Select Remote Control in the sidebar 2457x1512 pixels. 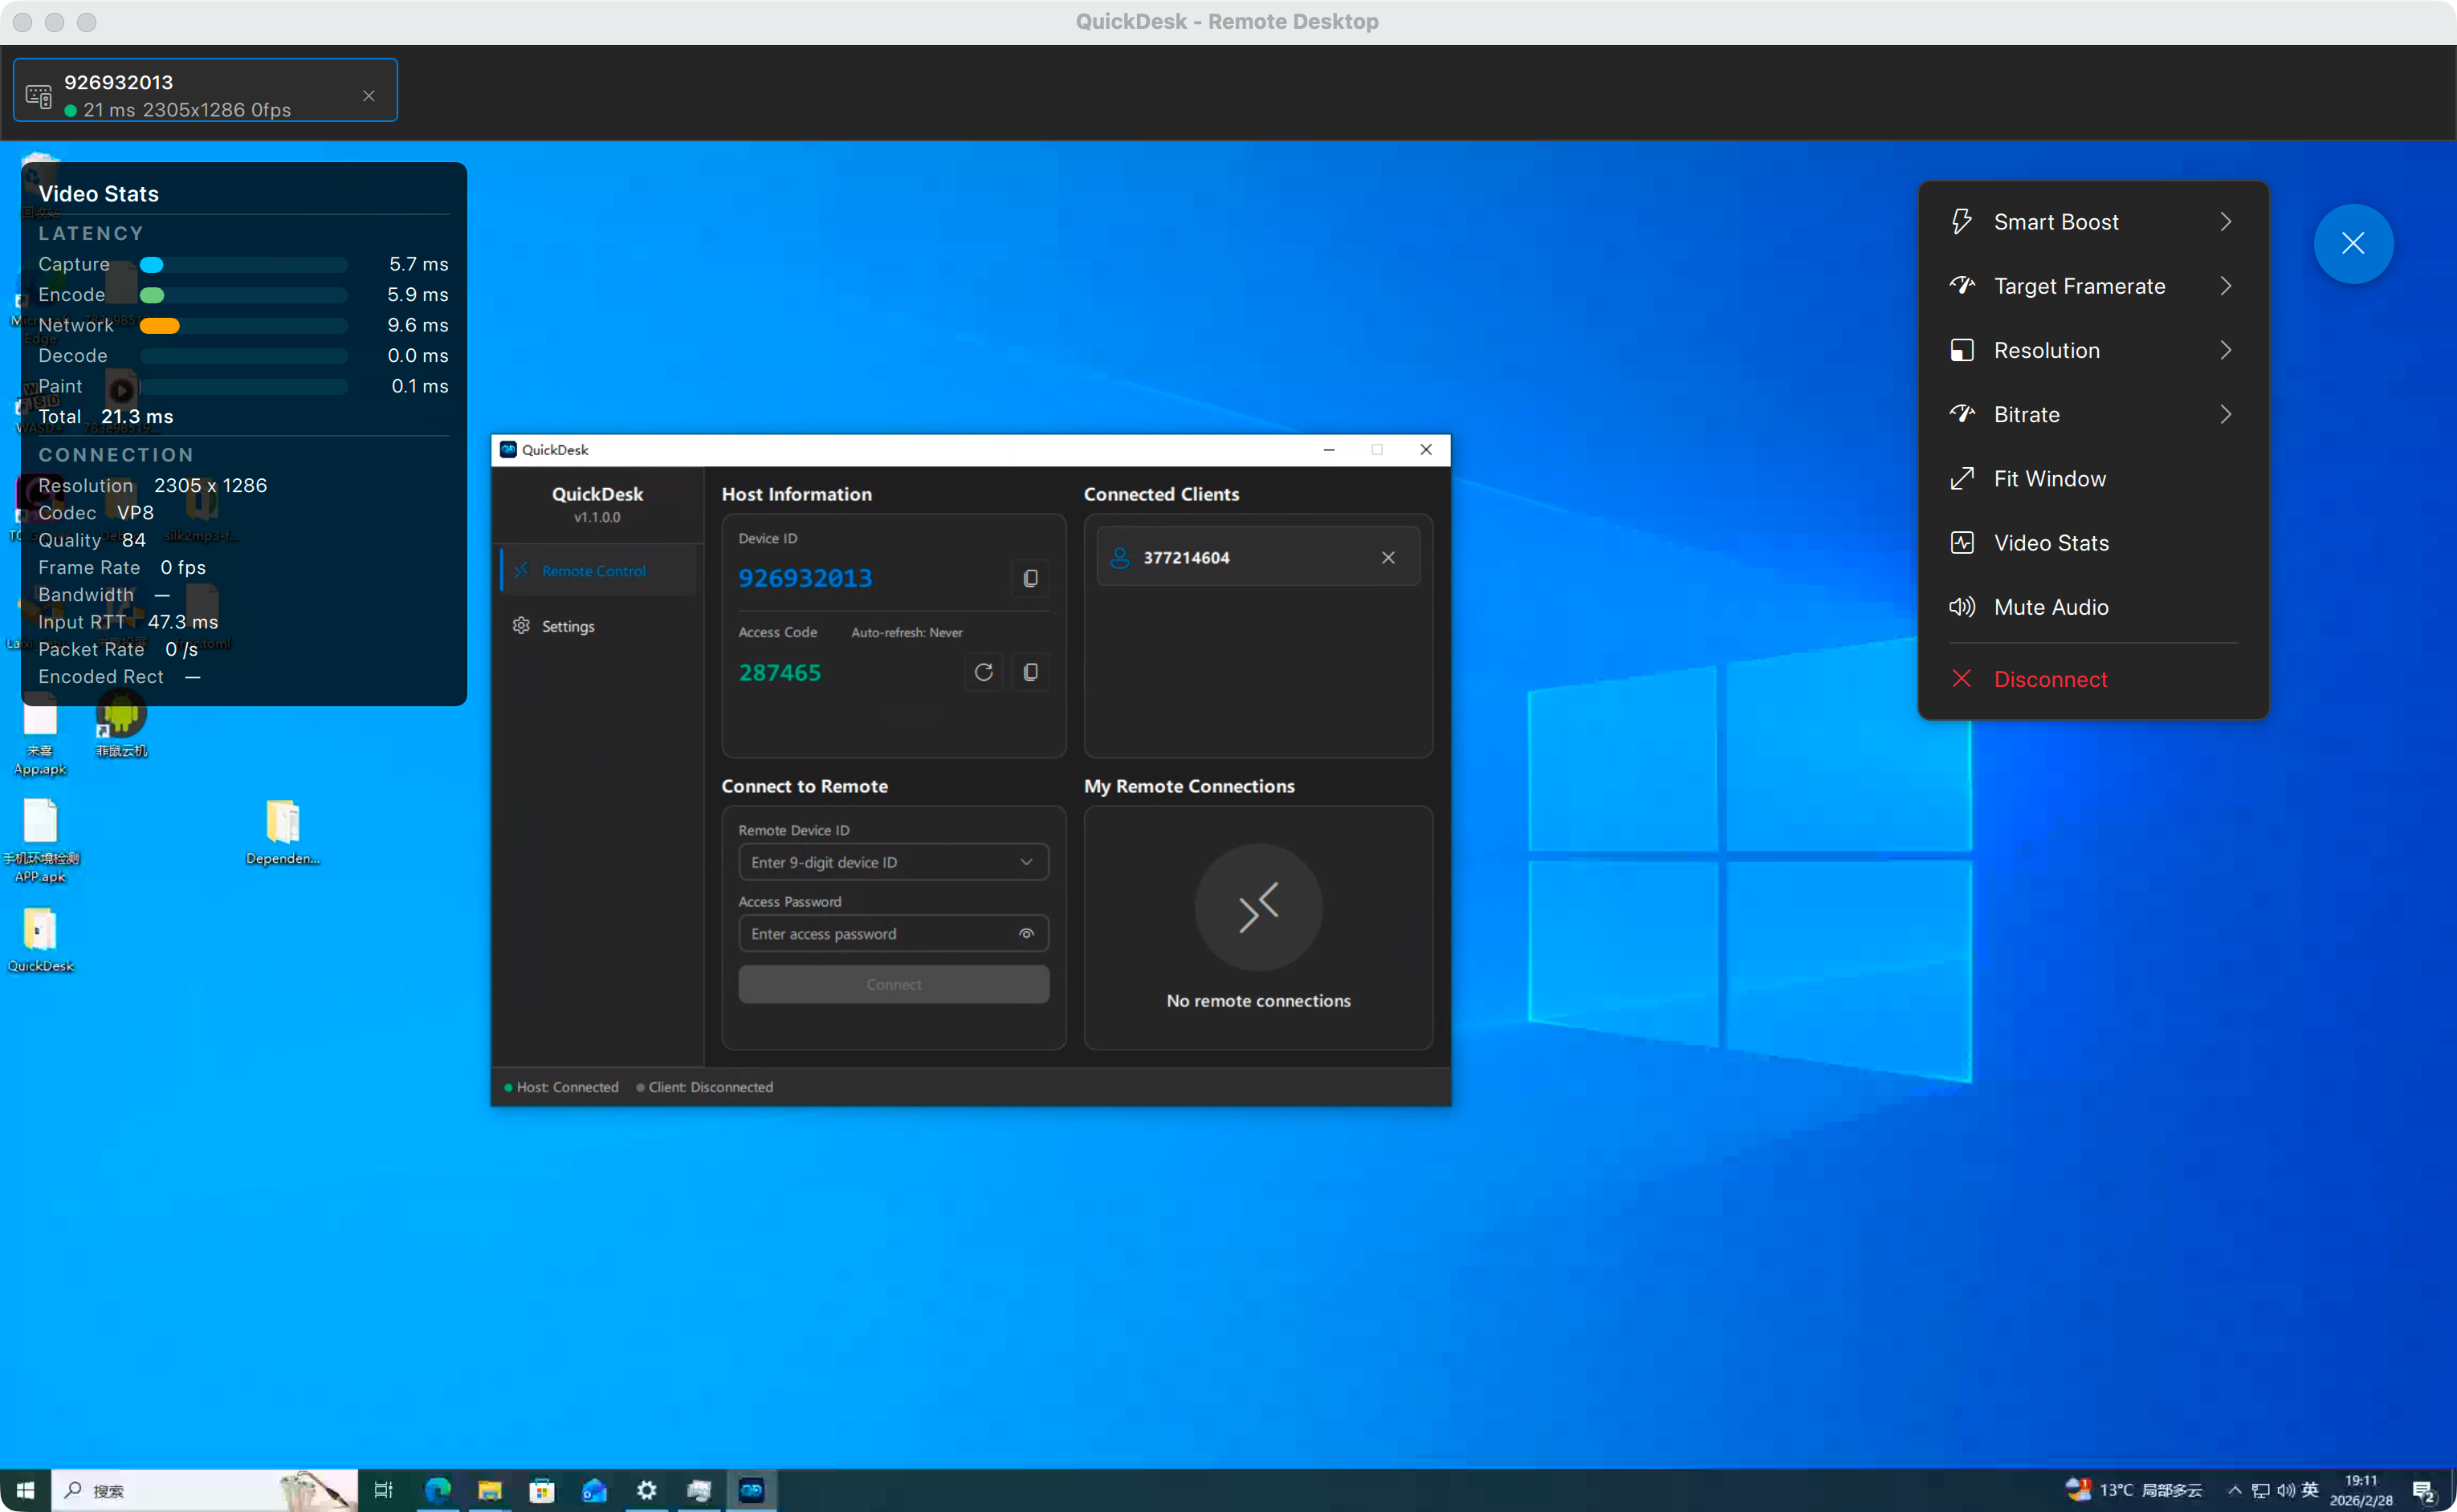click(x=593, y=570)
